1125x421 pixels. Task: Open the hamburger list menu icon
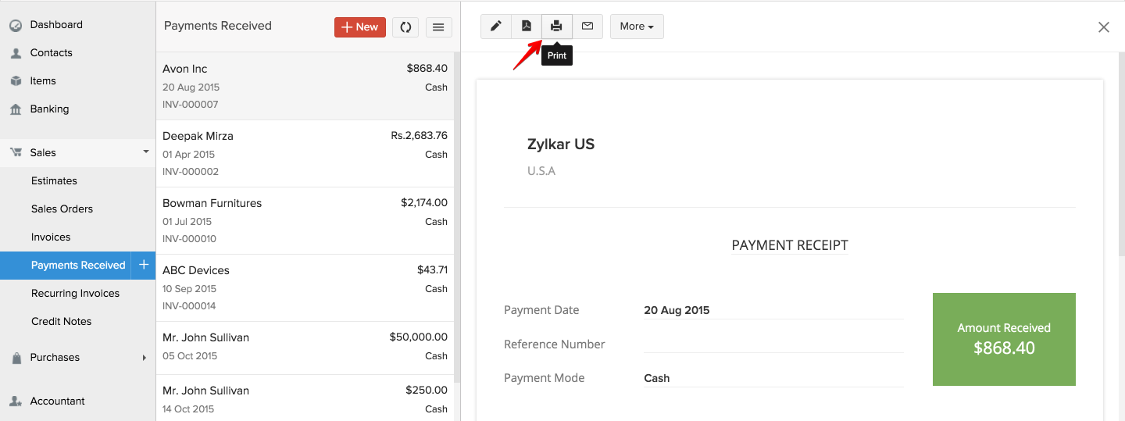[438, 27]
